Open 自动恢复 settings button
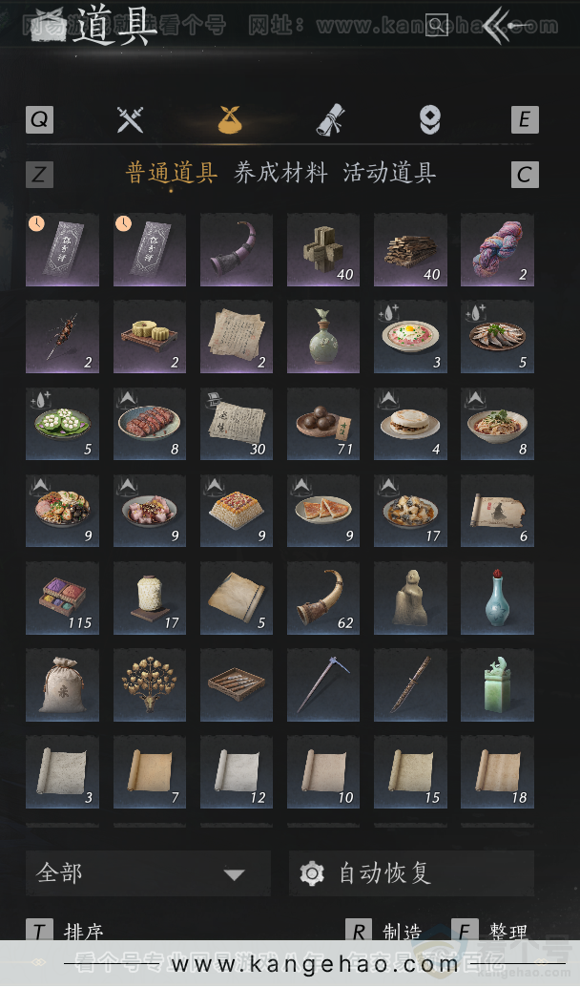The height and width of the screenshot is (987, 580). coord(411,873)
